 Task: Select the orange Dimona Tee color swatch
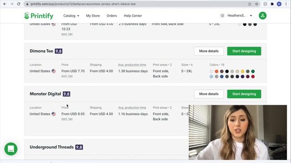click(216, 72)
